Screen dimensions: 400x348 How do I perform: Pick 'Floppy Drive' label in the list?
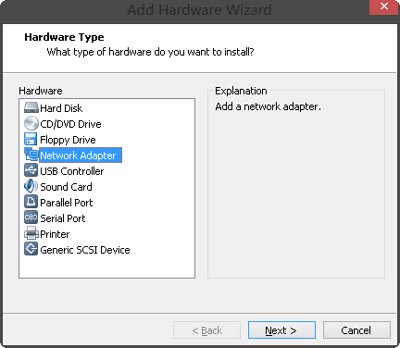coord(68,140)
